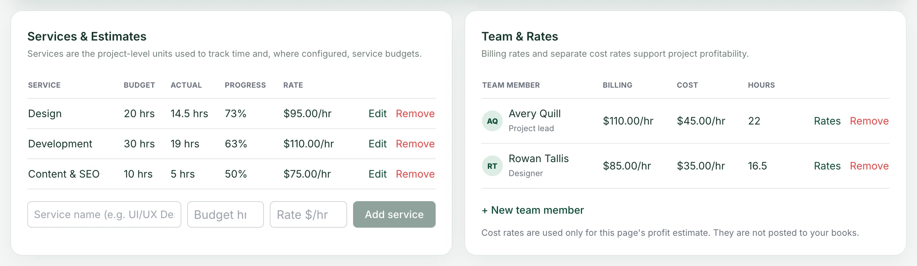Image resolution: width=917 pixels, height=266 pixels.
Task: Click the 50% progress value
Action: point(236,174)
